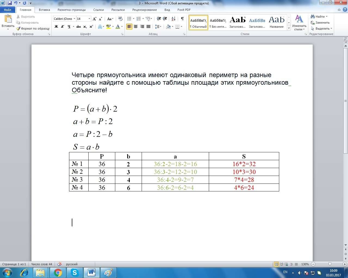Click the Найти button
The width and height of the screenshot is (348, 278).
tap(319, 17)
